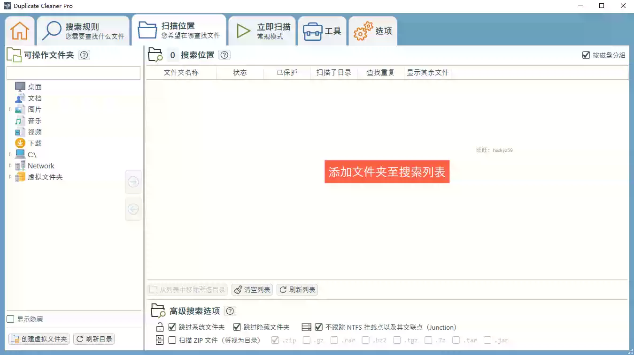Switch to the 搜索规则 tab
The width and height of the screenshot is (634, 355).
[x=83, y=31]
